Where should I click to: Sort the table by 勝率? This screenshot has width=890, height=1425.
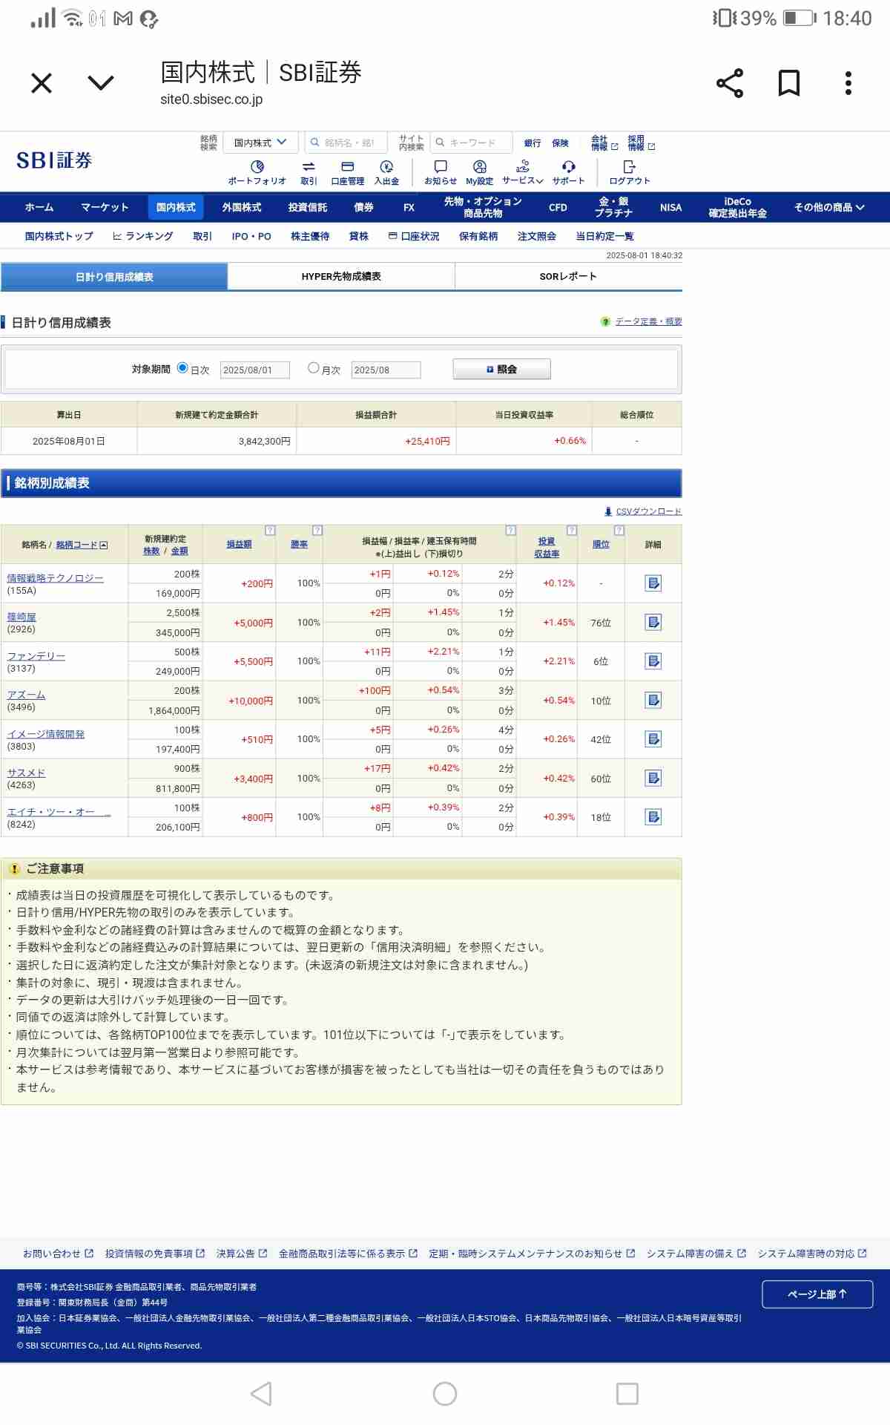[x=299, y=544]
